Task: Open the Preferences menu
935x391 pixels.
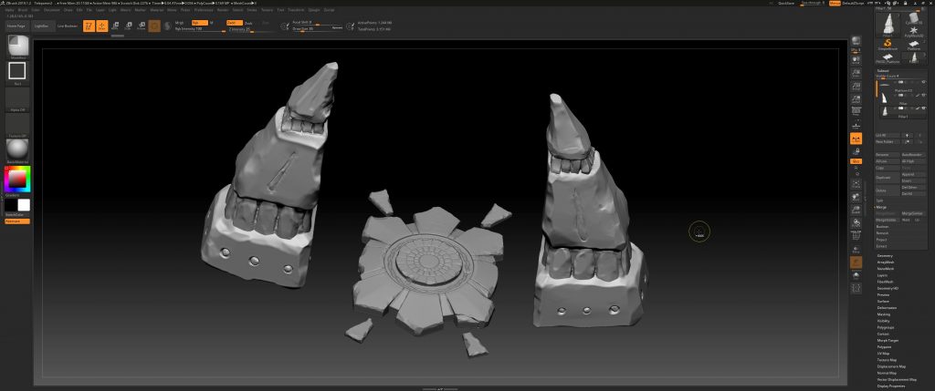Action: coord(204,9)
